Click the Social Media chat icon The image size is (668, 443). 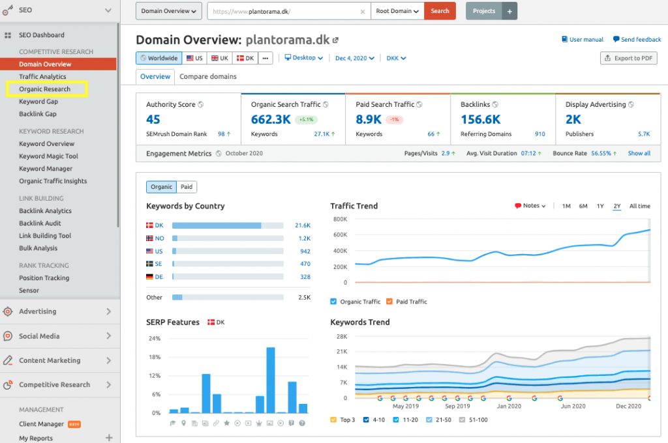pyautogui.click(x=8, y=336)
